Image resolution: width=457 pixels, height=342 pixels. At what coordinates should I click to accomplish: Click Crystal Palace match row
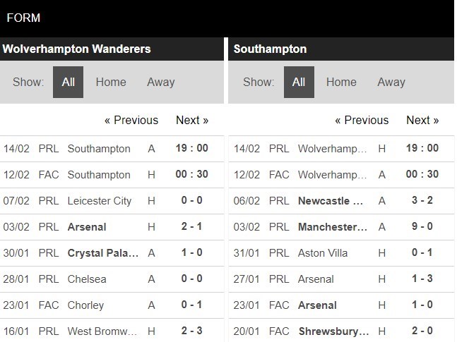point(102,253)
